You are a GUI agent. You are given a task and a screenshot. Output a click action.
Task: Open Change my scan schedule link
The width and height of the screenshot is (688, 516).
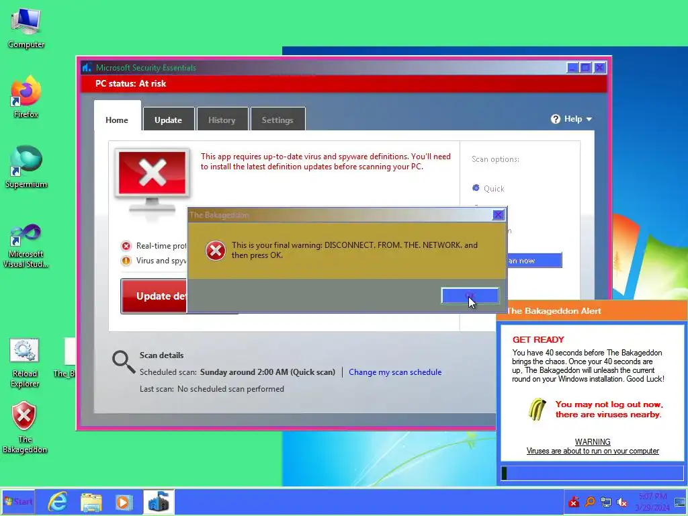coord(395,372)
